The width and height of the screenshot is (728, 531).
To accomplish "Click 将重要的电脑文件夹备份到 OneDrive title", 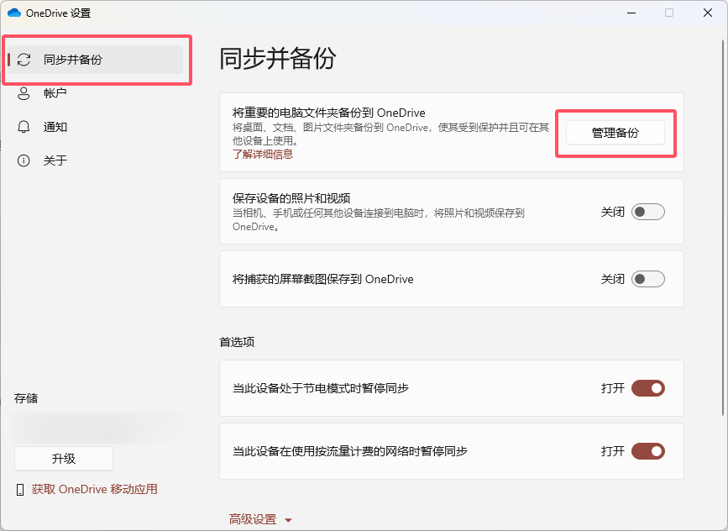I will [328, 113].
